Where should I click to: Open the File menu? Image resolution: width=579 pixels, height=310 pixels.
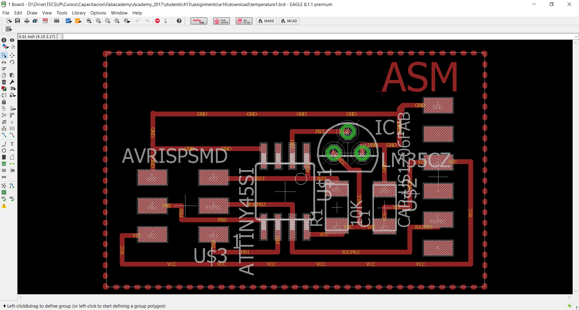[6, 13]
